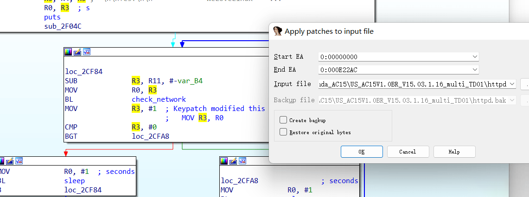Click the R11 register operand

[154, 81]
